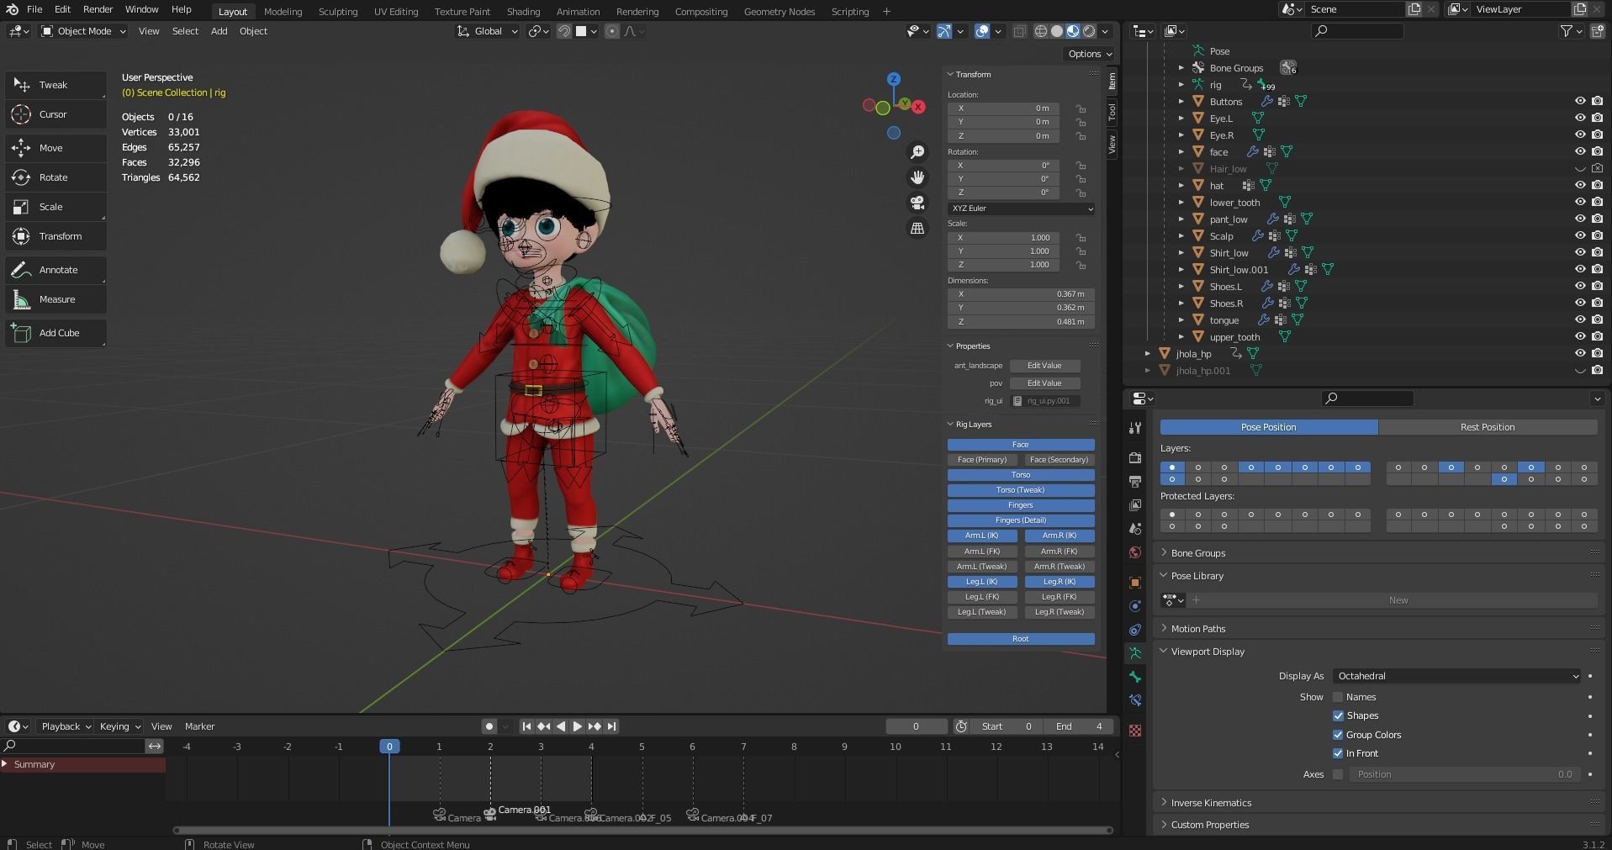Click New in Pose Library panel
This screenshot has width=1612, height=850.
point(1398,600)
